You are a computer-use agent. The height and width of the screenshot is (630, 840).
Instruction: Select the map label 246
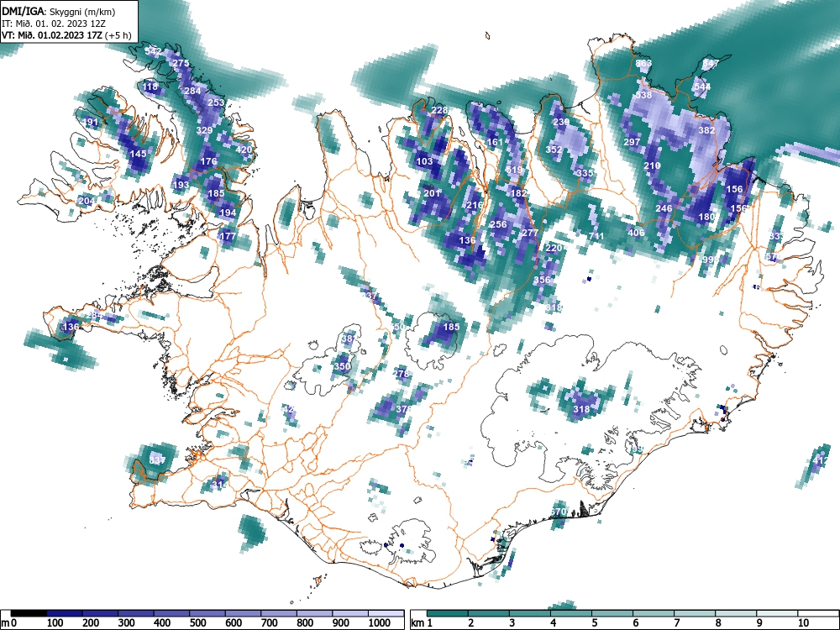click(664, 208)
